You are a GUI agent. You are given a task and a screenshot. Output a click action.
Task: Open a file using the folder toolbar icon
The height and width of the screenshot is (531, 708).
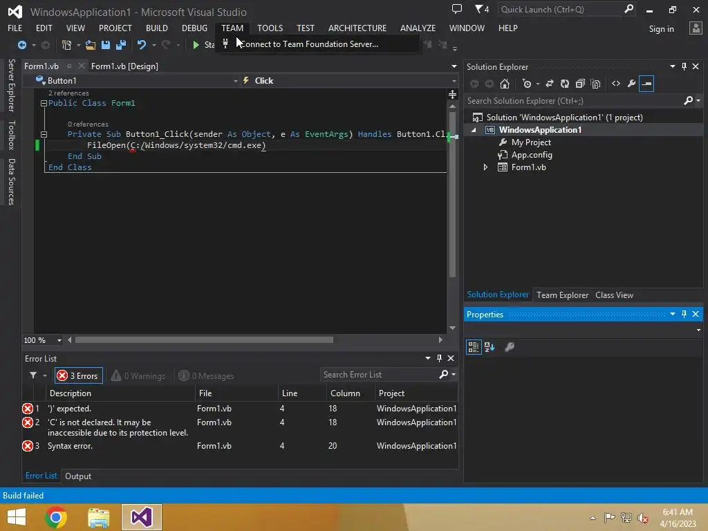[91, 45]
